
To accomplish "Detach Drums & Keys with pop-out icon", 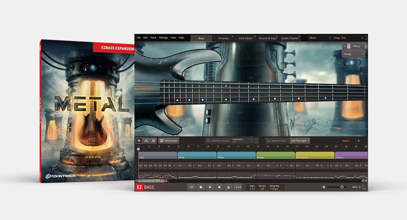I will point(277,36).
